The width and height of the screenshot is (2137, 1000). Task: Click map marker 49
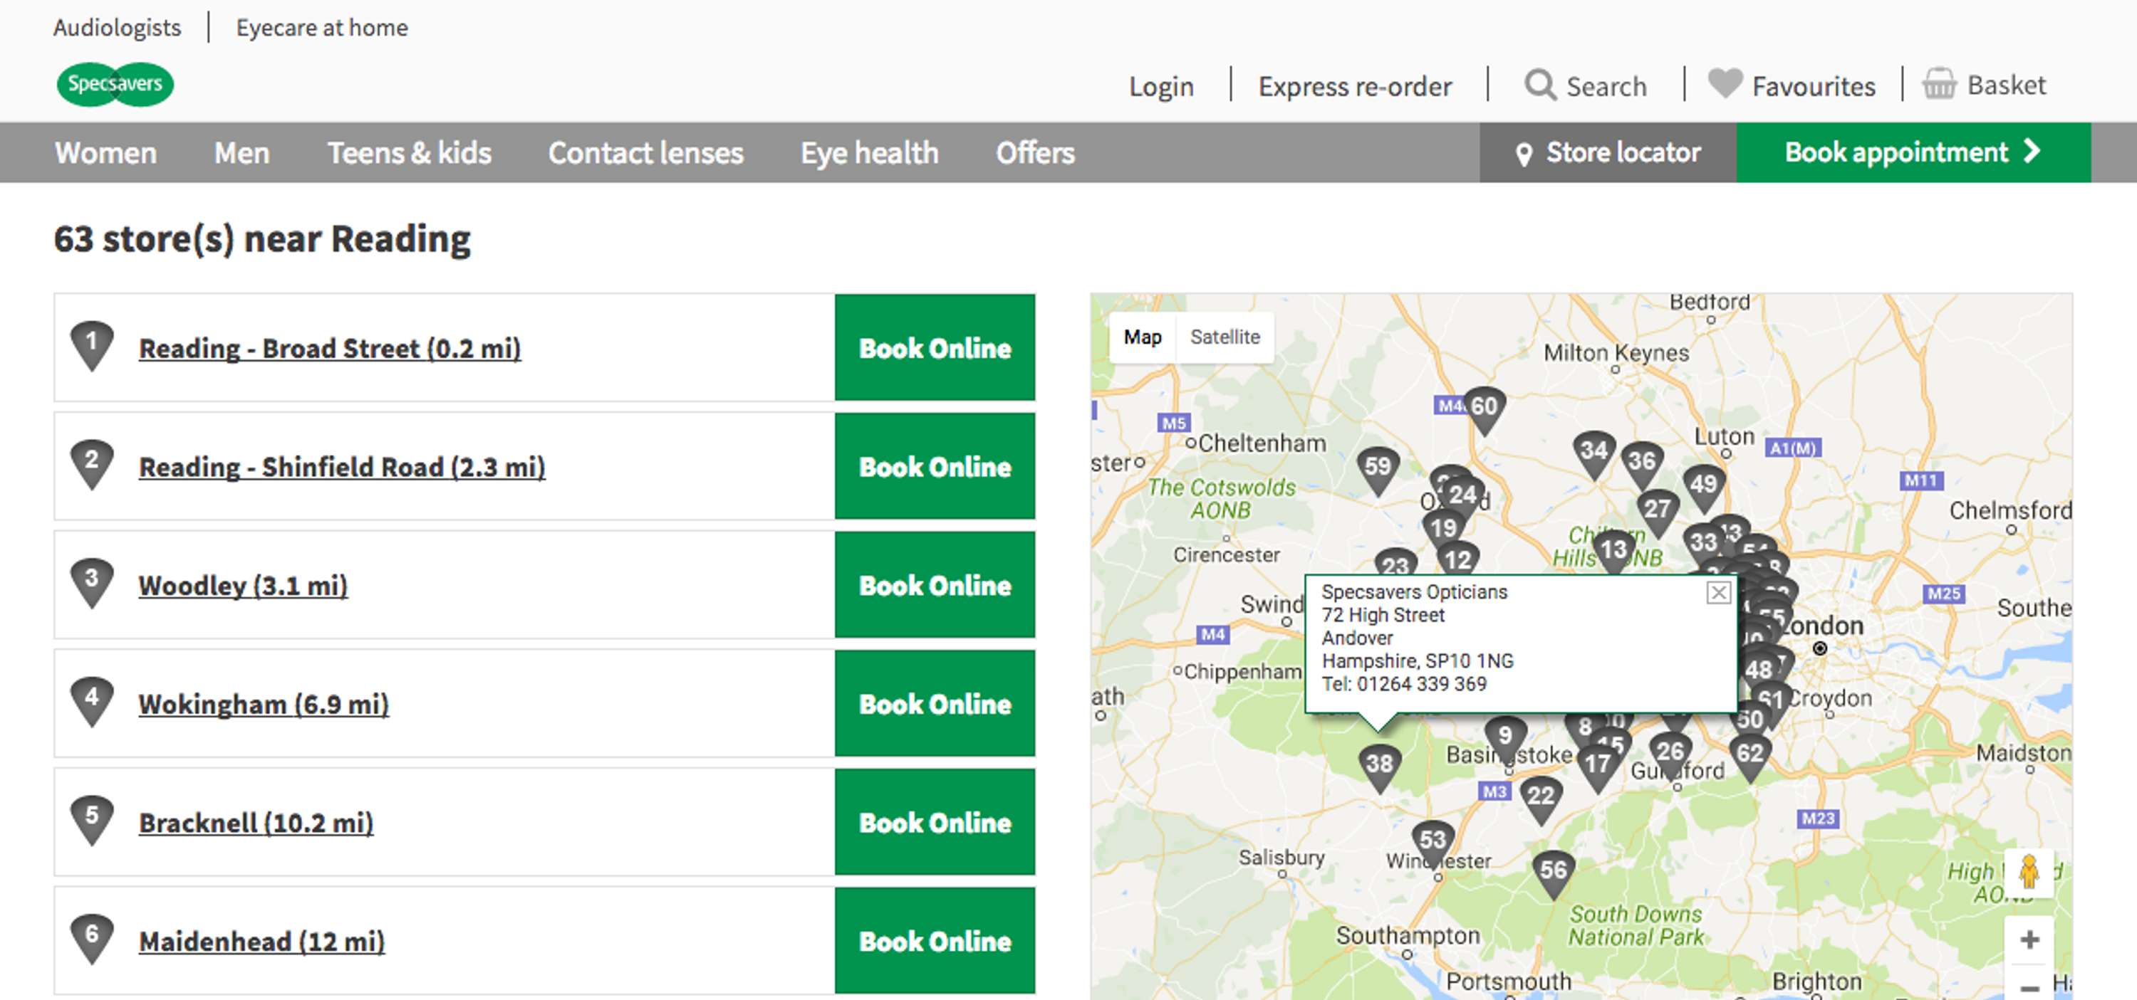click(x=1703, y=488)
